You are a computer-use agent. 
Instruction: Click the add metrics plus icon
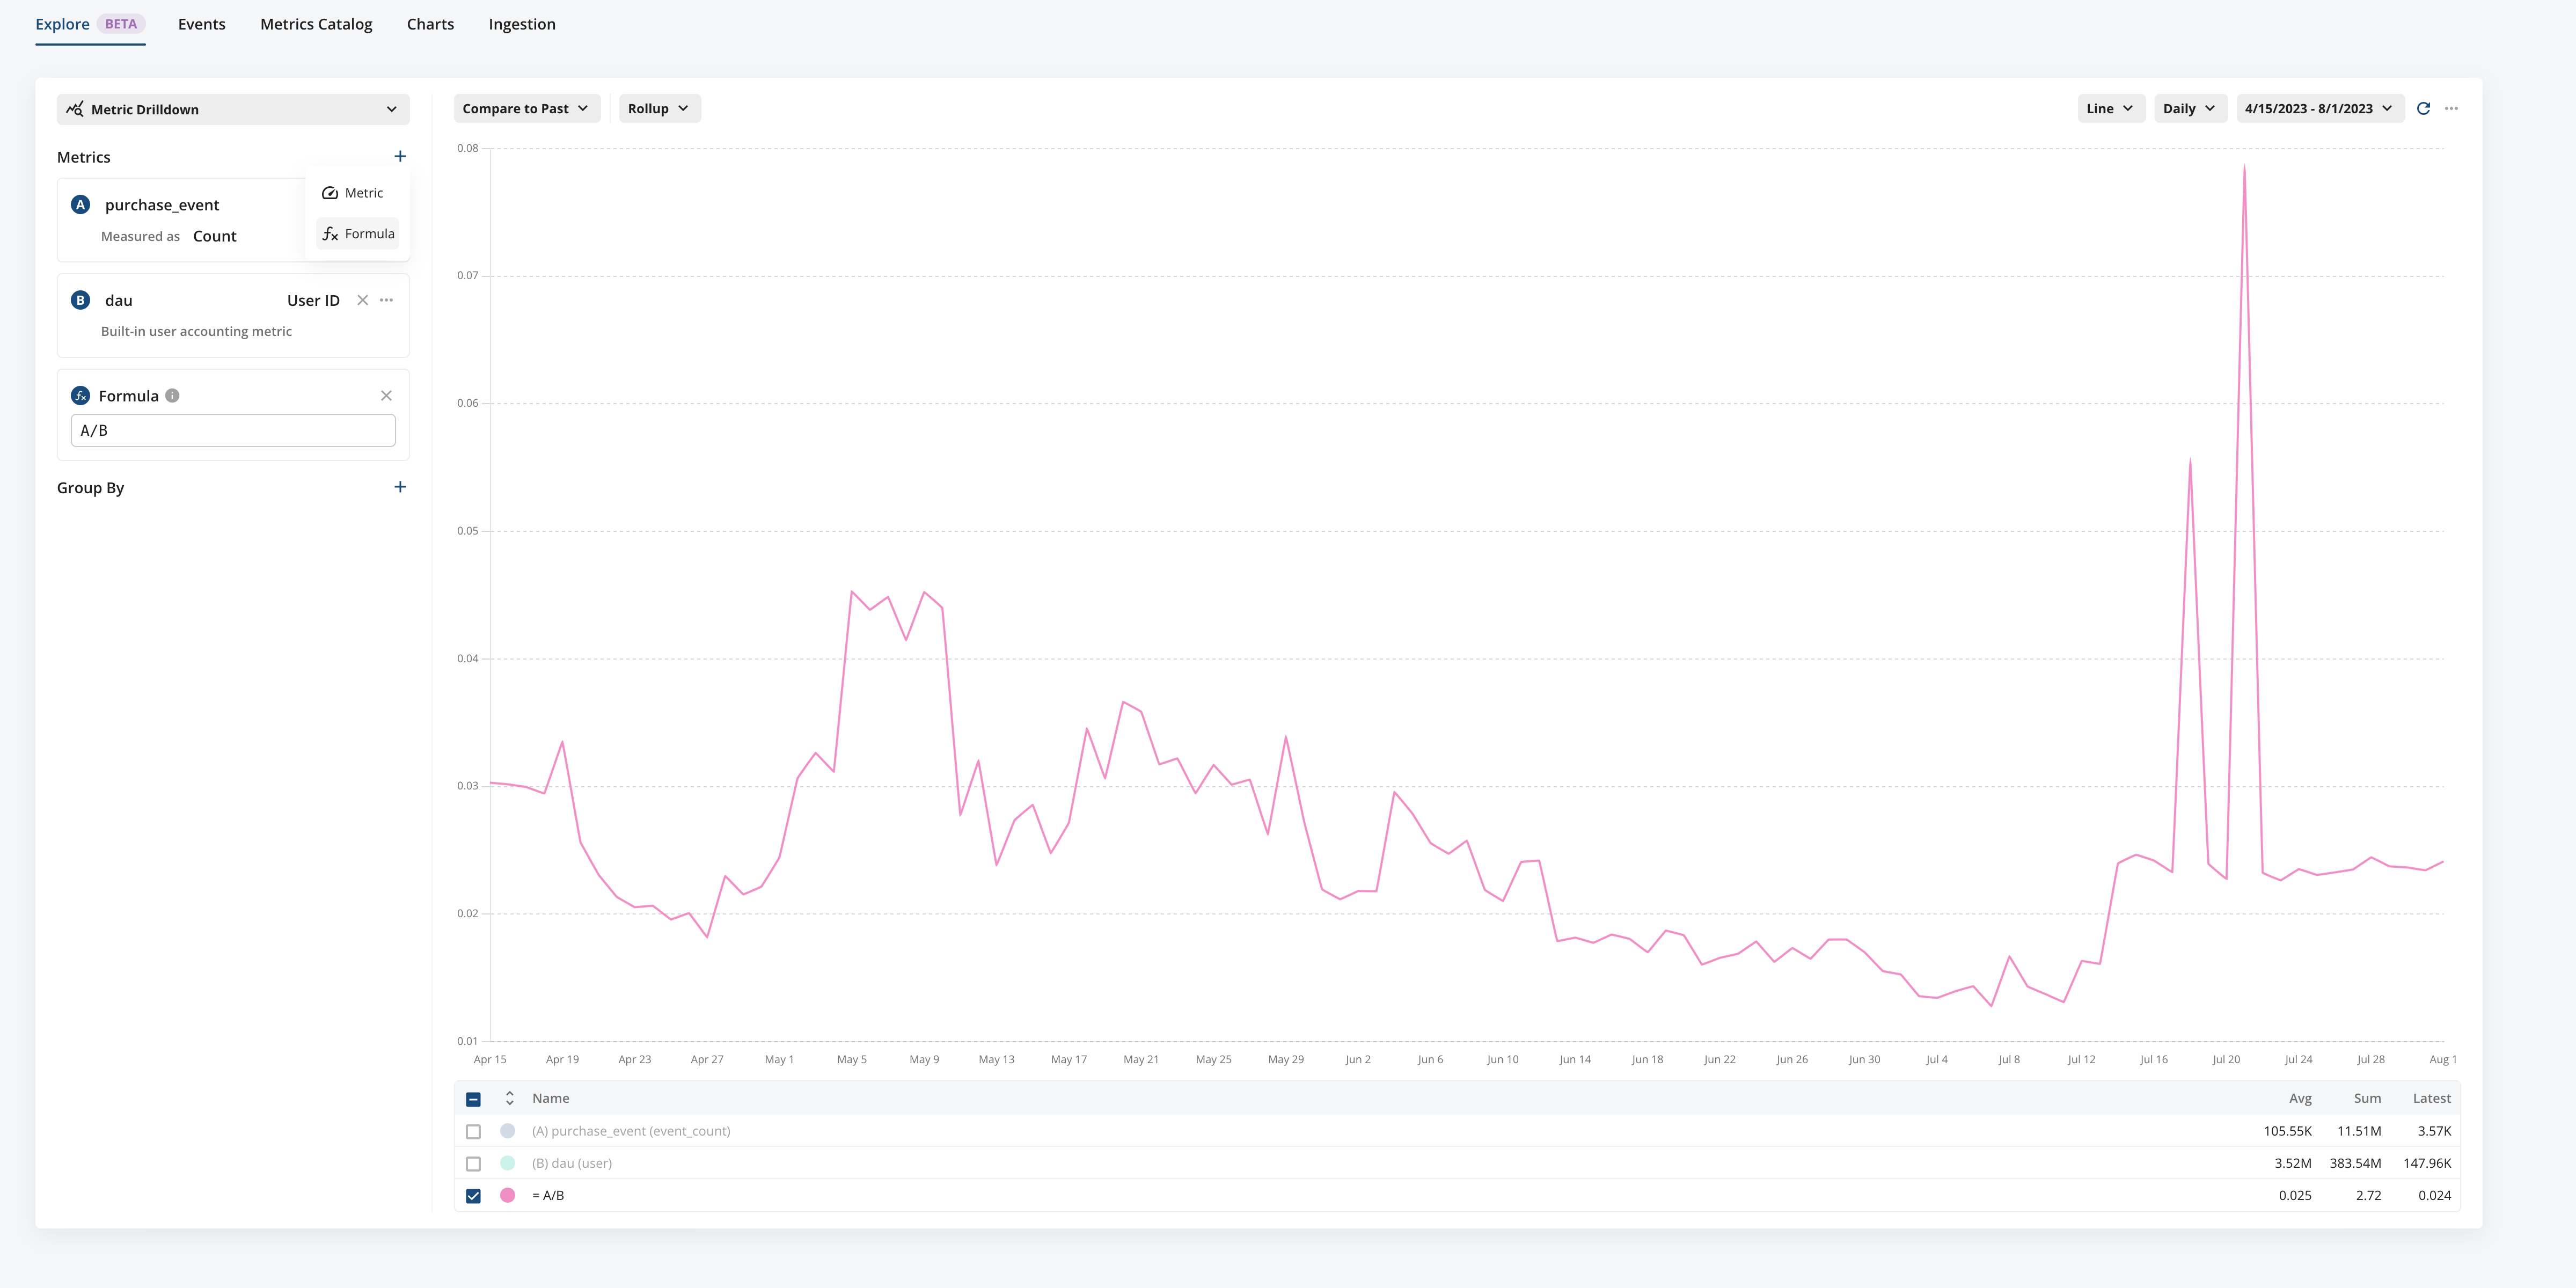click(x=399, y=156)
